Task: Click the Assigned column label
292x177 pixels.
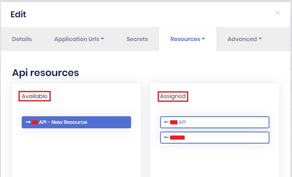Action: (173, 96)
